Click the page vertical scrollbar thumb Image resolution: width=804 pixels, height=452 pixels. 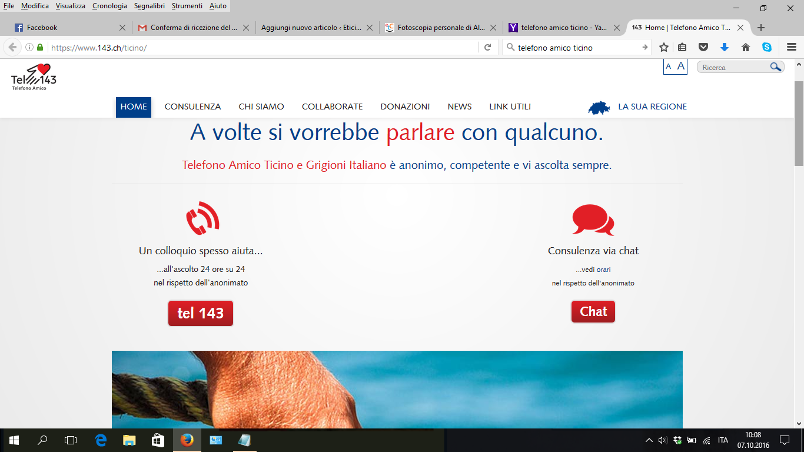pyautogui.click(x=799, y=124)
